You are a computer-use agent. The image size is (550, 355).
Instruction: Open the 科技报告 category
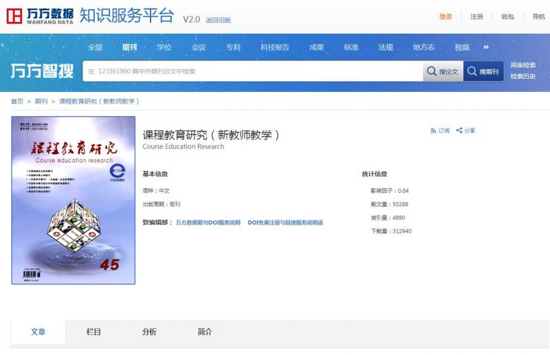pyautogui.click(x=274, y=47)
